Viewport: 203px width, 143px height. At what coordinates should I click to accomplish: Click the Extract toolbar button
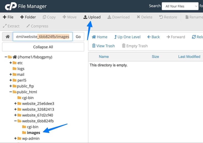pyautogui.click(x=11, y=26)
